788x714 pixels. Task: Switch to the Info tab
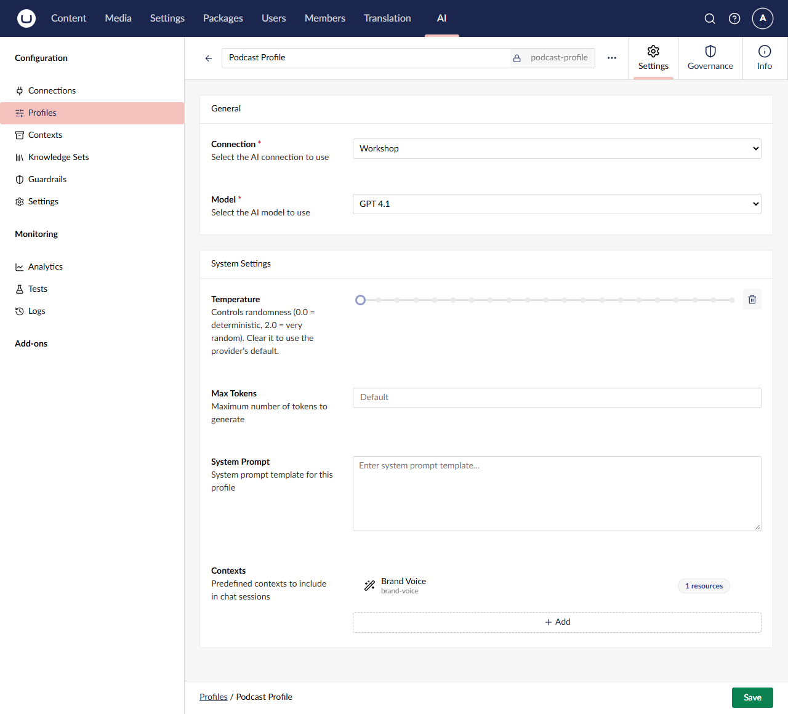(765, 58)
